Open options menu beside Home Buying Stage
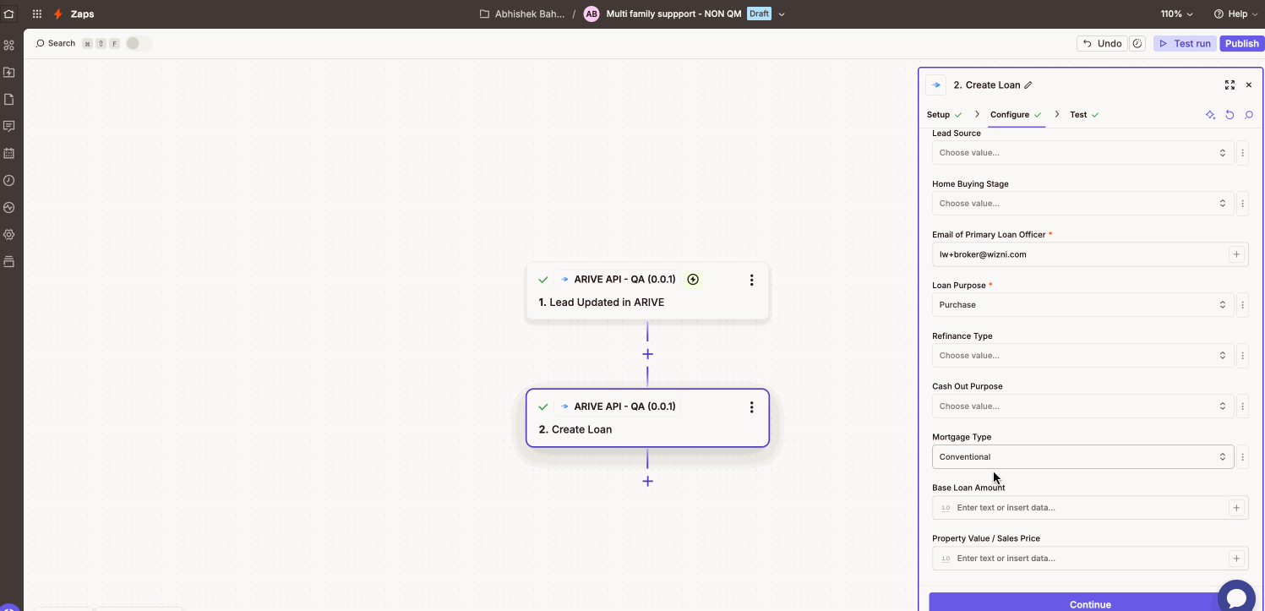Viewport: 1265px width, 611px height. click(1242, 204)
